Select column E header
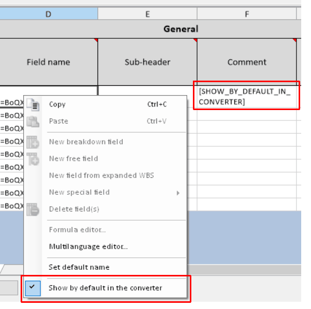The image size is (311, 309). [x=148, y=14]
